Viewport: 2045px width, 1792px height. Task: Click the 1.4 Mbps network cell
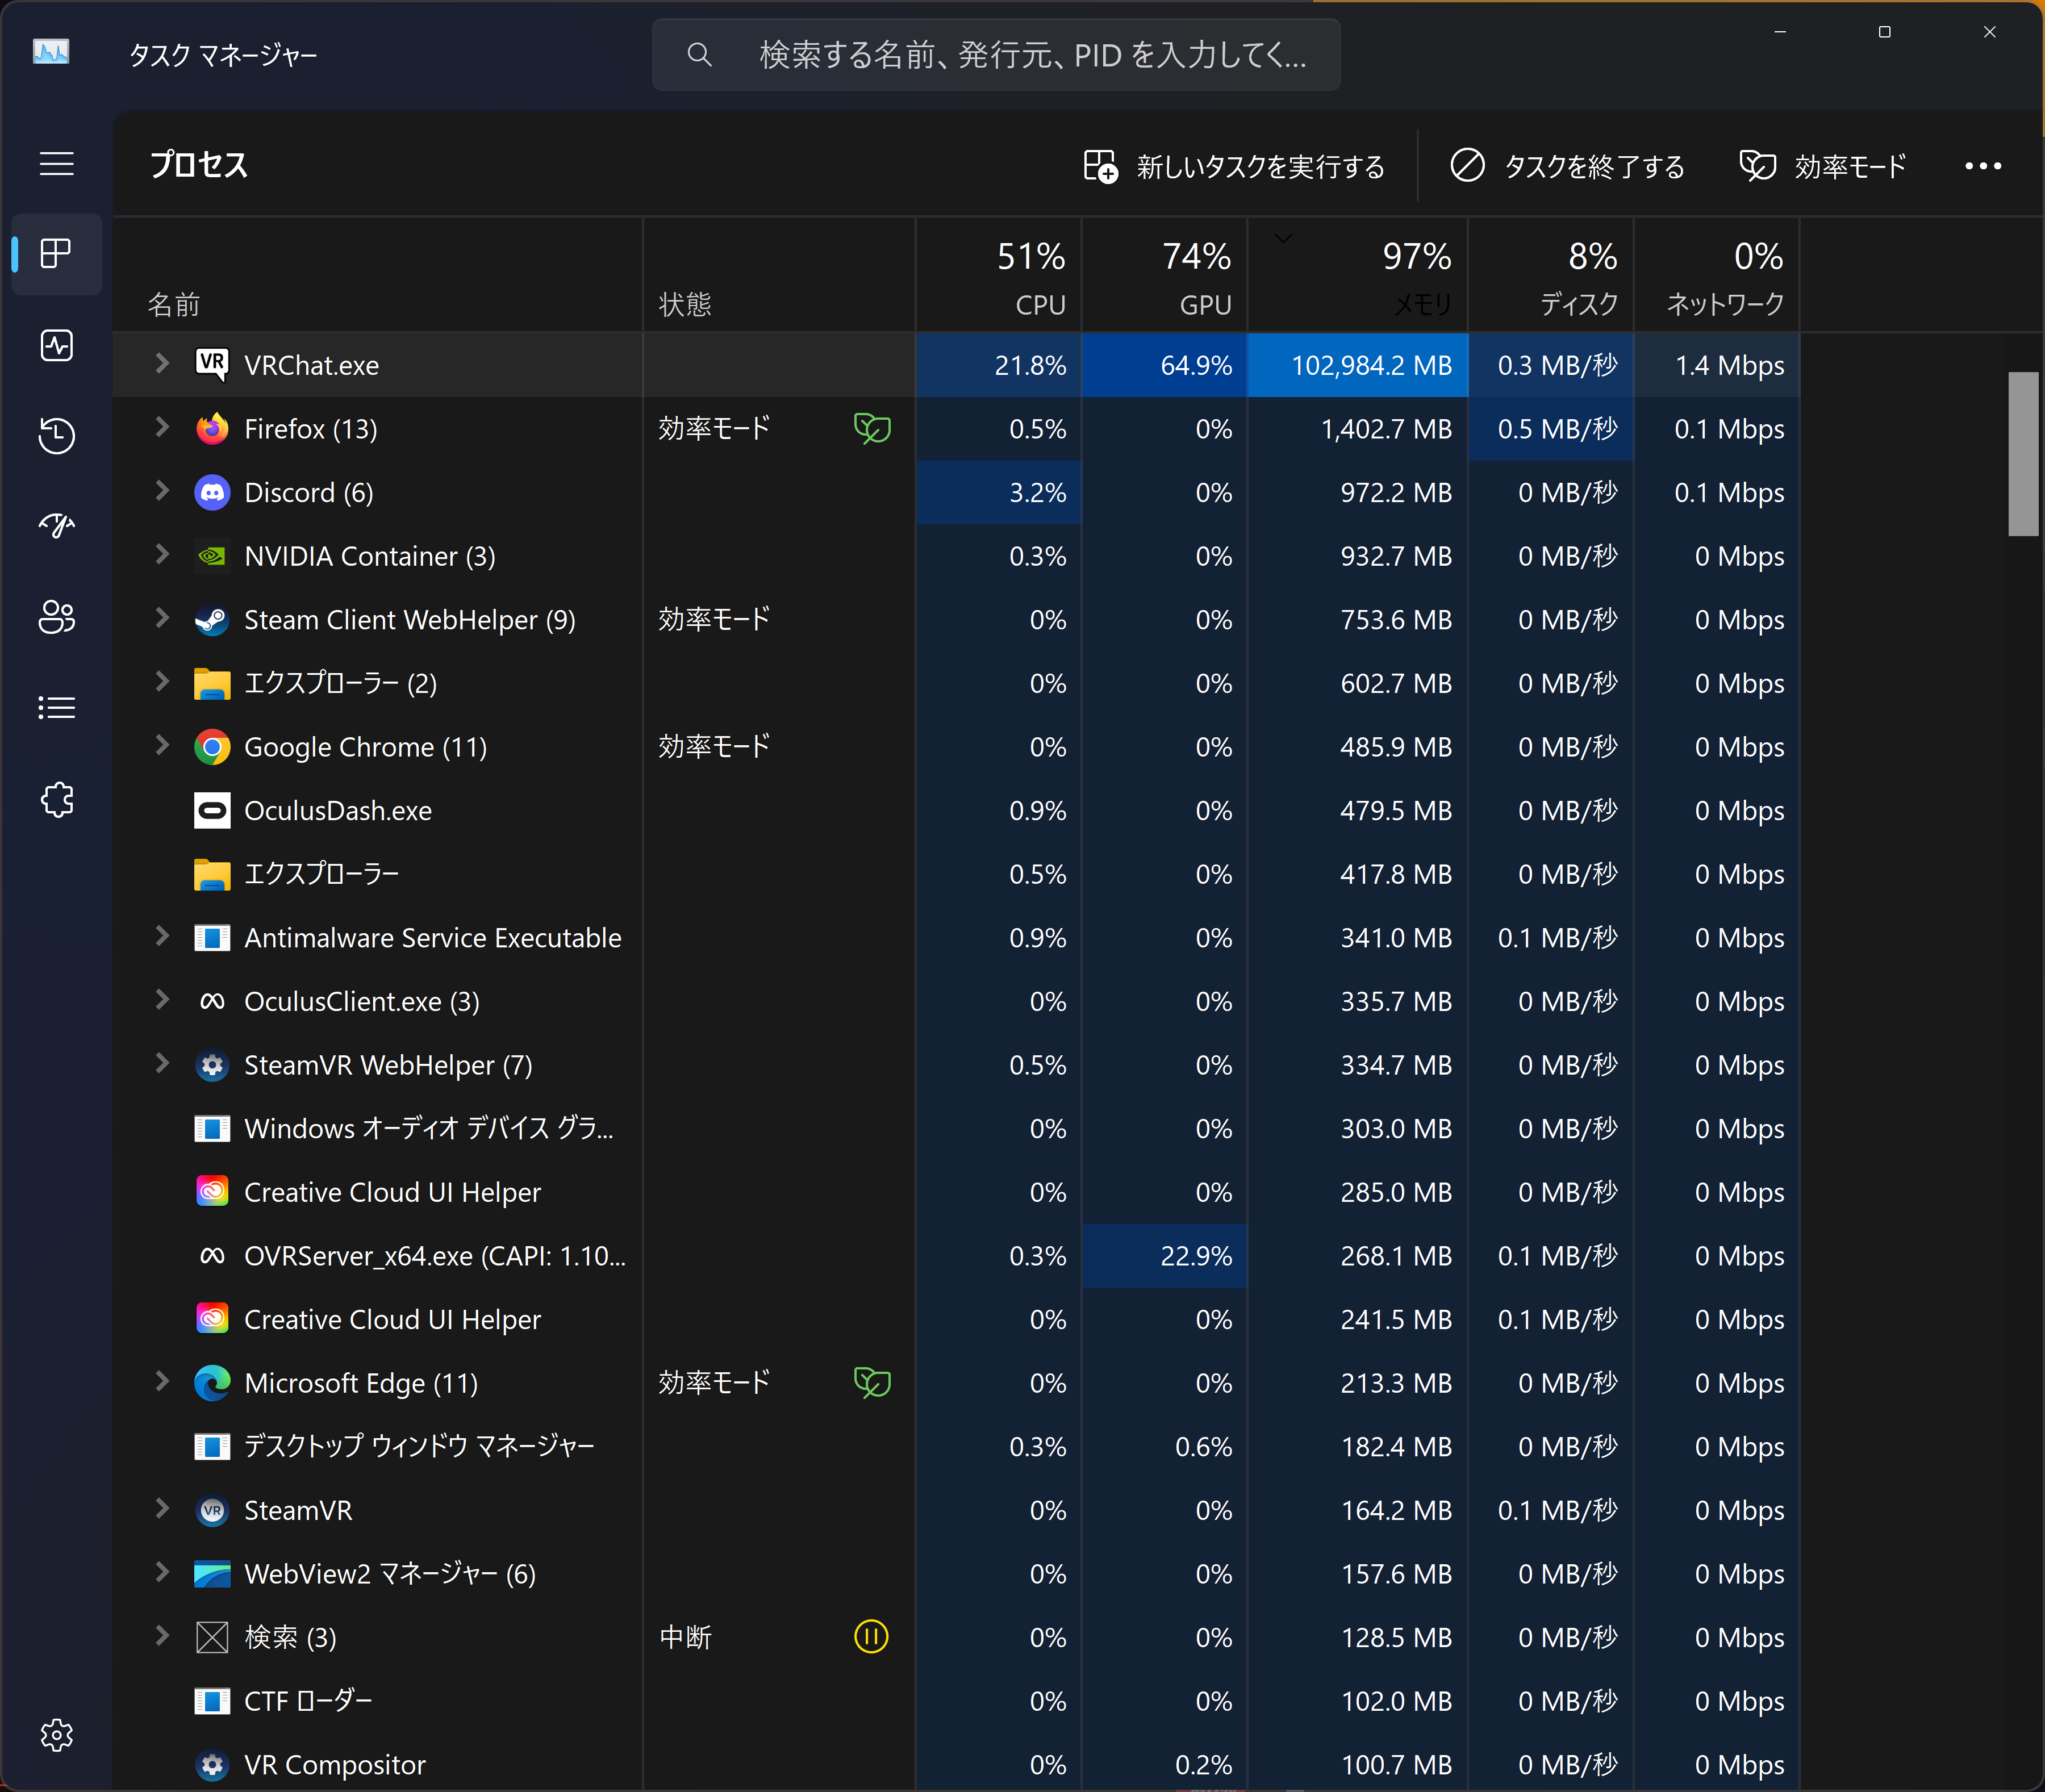1717,365
